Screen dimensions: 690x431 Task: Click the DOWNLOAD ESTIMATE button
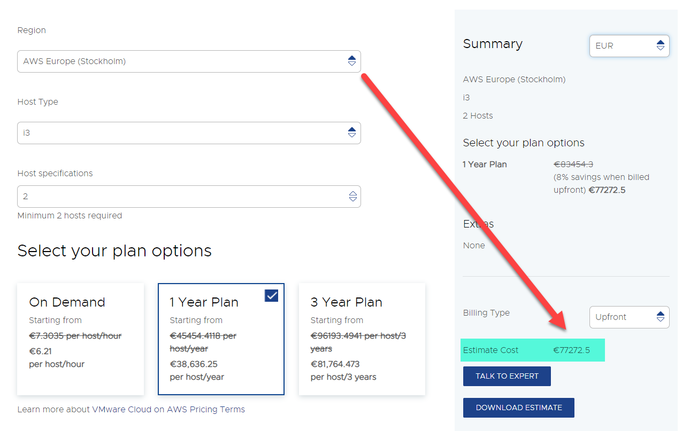pyautogui.click(x=518, y=408)
